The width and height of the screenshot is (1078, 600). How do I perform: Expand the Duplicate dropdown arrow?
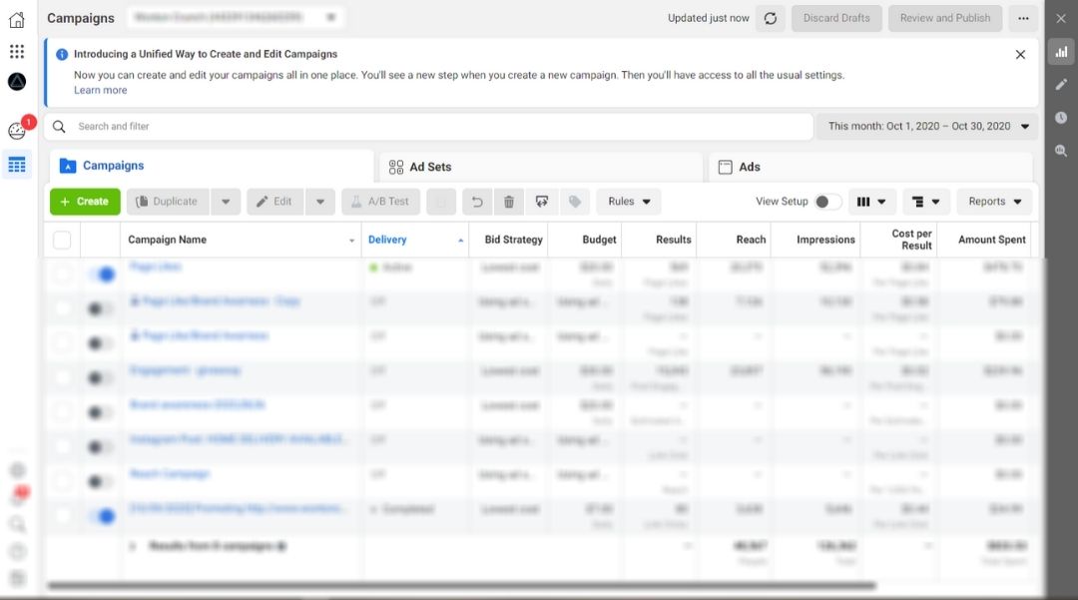tap(226, 201)
